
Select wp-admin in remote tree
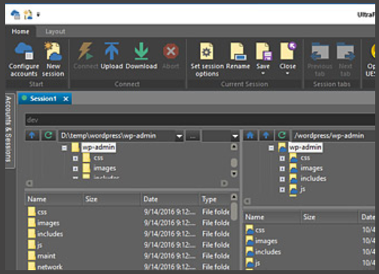coord(305,147)
